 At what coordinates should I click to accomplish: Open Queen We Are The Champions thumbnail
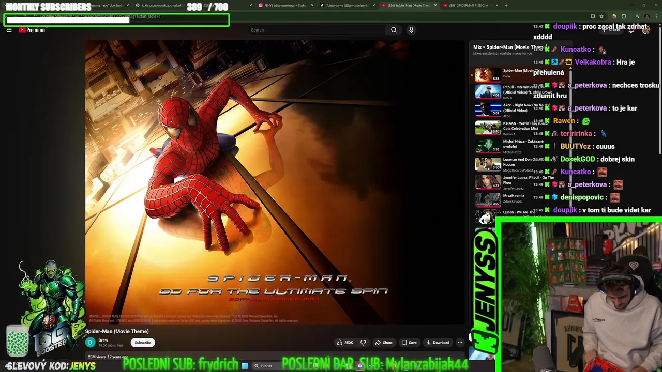tap(488, 217)
